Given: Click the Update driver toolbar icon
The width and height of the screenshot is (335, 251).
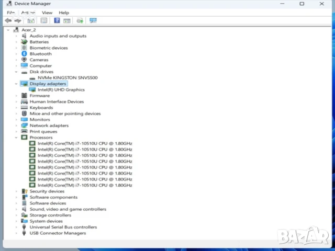Looking at the screenshot, I should pos(80,20).
